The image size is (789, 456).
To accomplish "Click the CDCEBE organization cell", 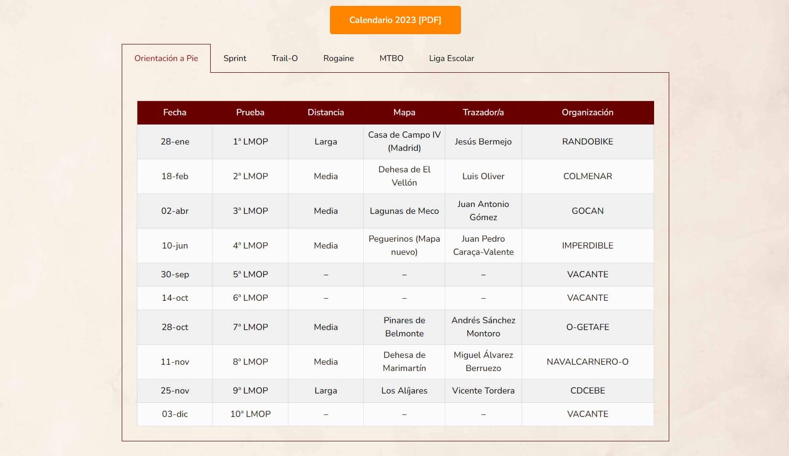I will tap(588, 391).
